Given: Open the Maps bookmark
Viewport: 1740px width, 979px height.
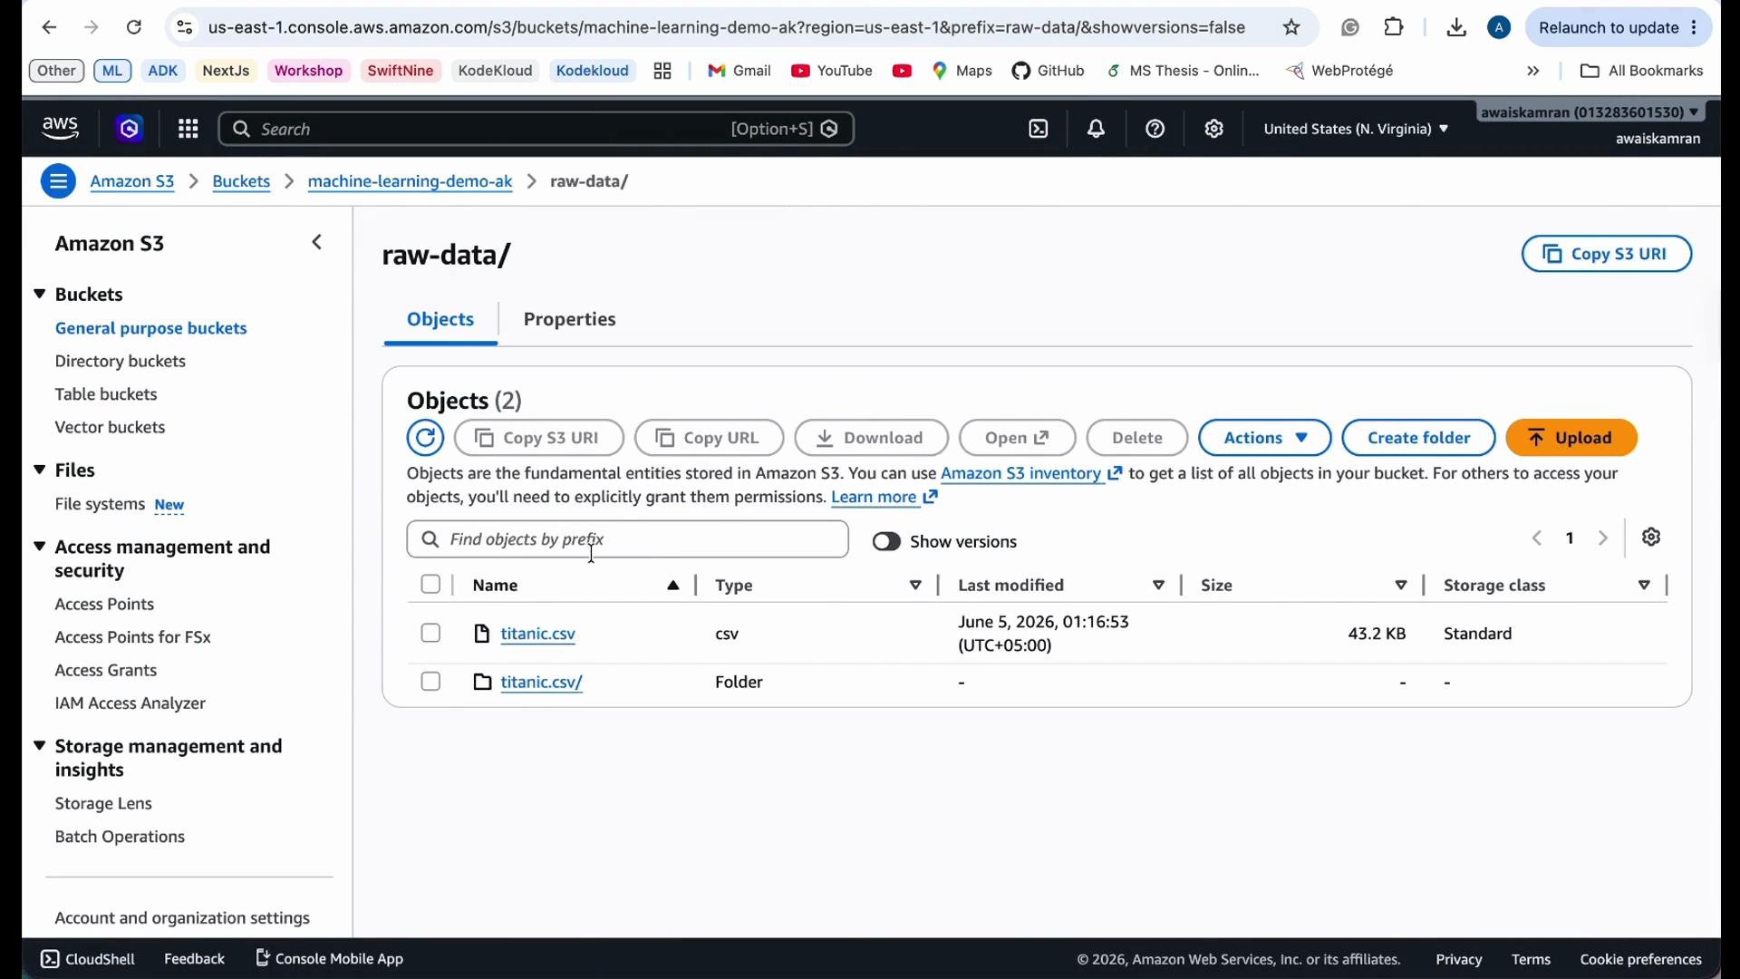Looking at the screenshot, I should [963, 72].
